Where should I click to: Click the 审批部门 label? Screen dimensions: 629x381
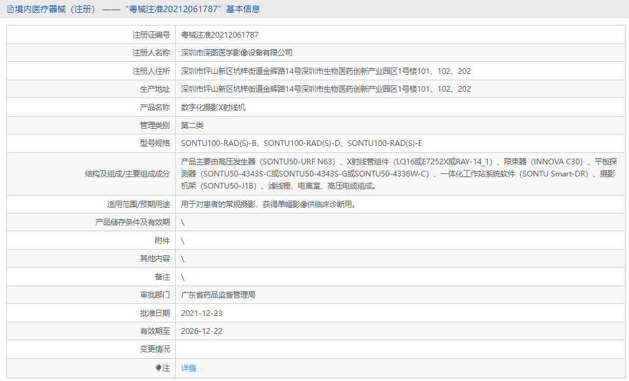(155, 295)
